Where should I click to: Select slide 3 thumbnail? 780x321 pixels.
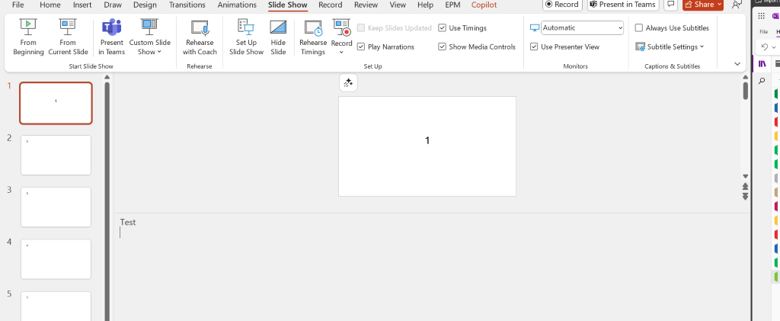[x=56, y=207]
